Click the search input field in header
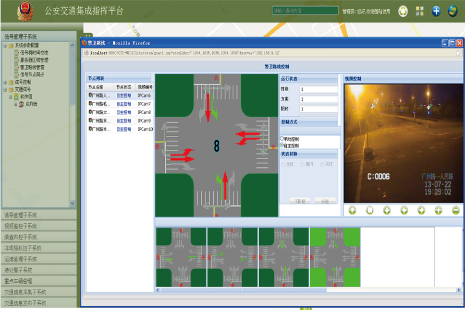This screenshot has width=465, height=310. pyautogui.click(x=306, y=11)
